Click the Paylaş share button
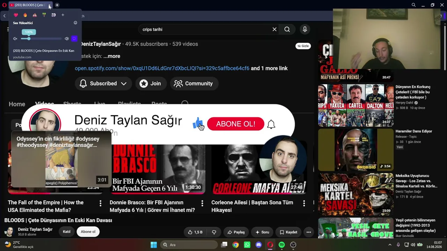Screen dimensions: 447x251 pyautogui.click(x=236, y=232)
